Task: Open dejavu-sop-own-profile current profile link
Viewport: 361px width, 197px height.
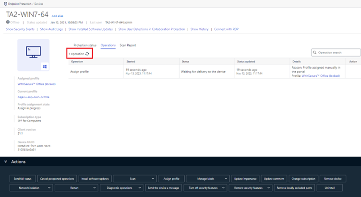Action: point(34,97)
